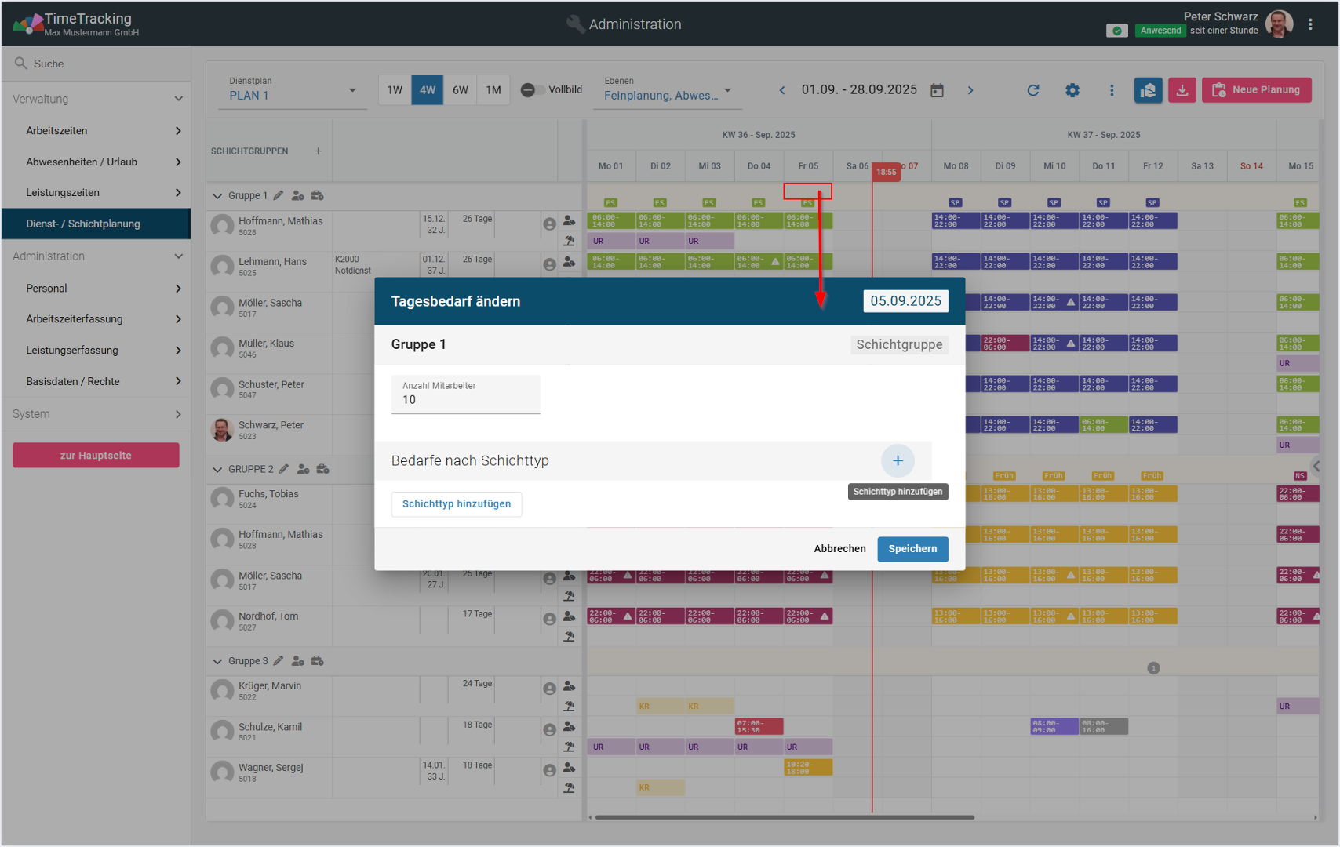Click the plus icon beside SCHICHTGRUPPEN
The width and height of the screenshot is (1340, 847).
[x=318, y=151]
